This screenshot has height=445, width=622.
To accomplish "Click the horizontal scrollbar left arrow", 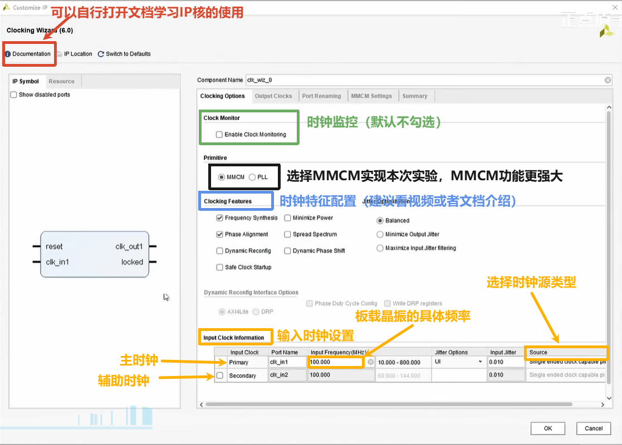I will pyautogui.click(x=202, y=404).
